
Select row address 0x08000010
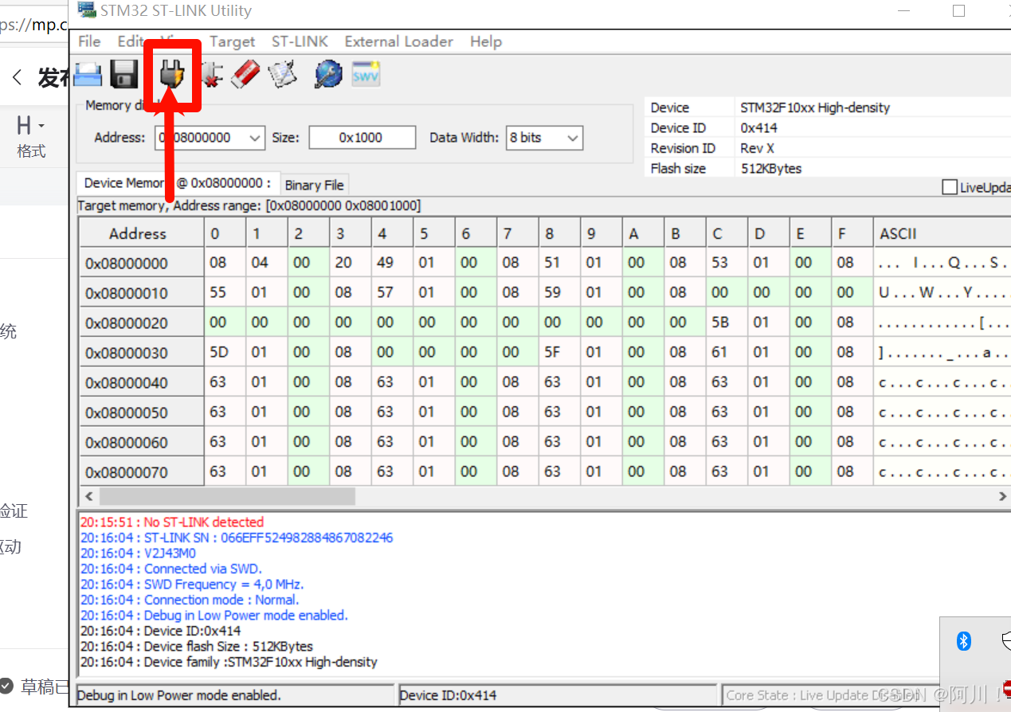(x=141, y=293)
